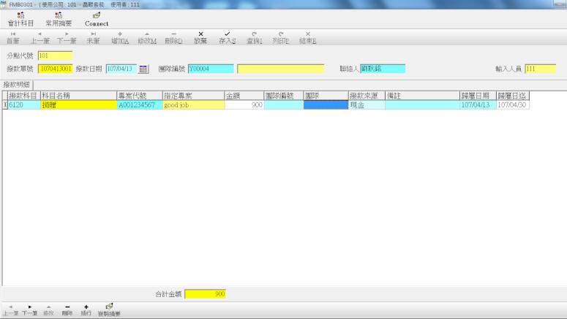The height and width of the screenshot is (319, 567).
Task: Click the 專案代號 cell A001234567
Action: [139, 105]
